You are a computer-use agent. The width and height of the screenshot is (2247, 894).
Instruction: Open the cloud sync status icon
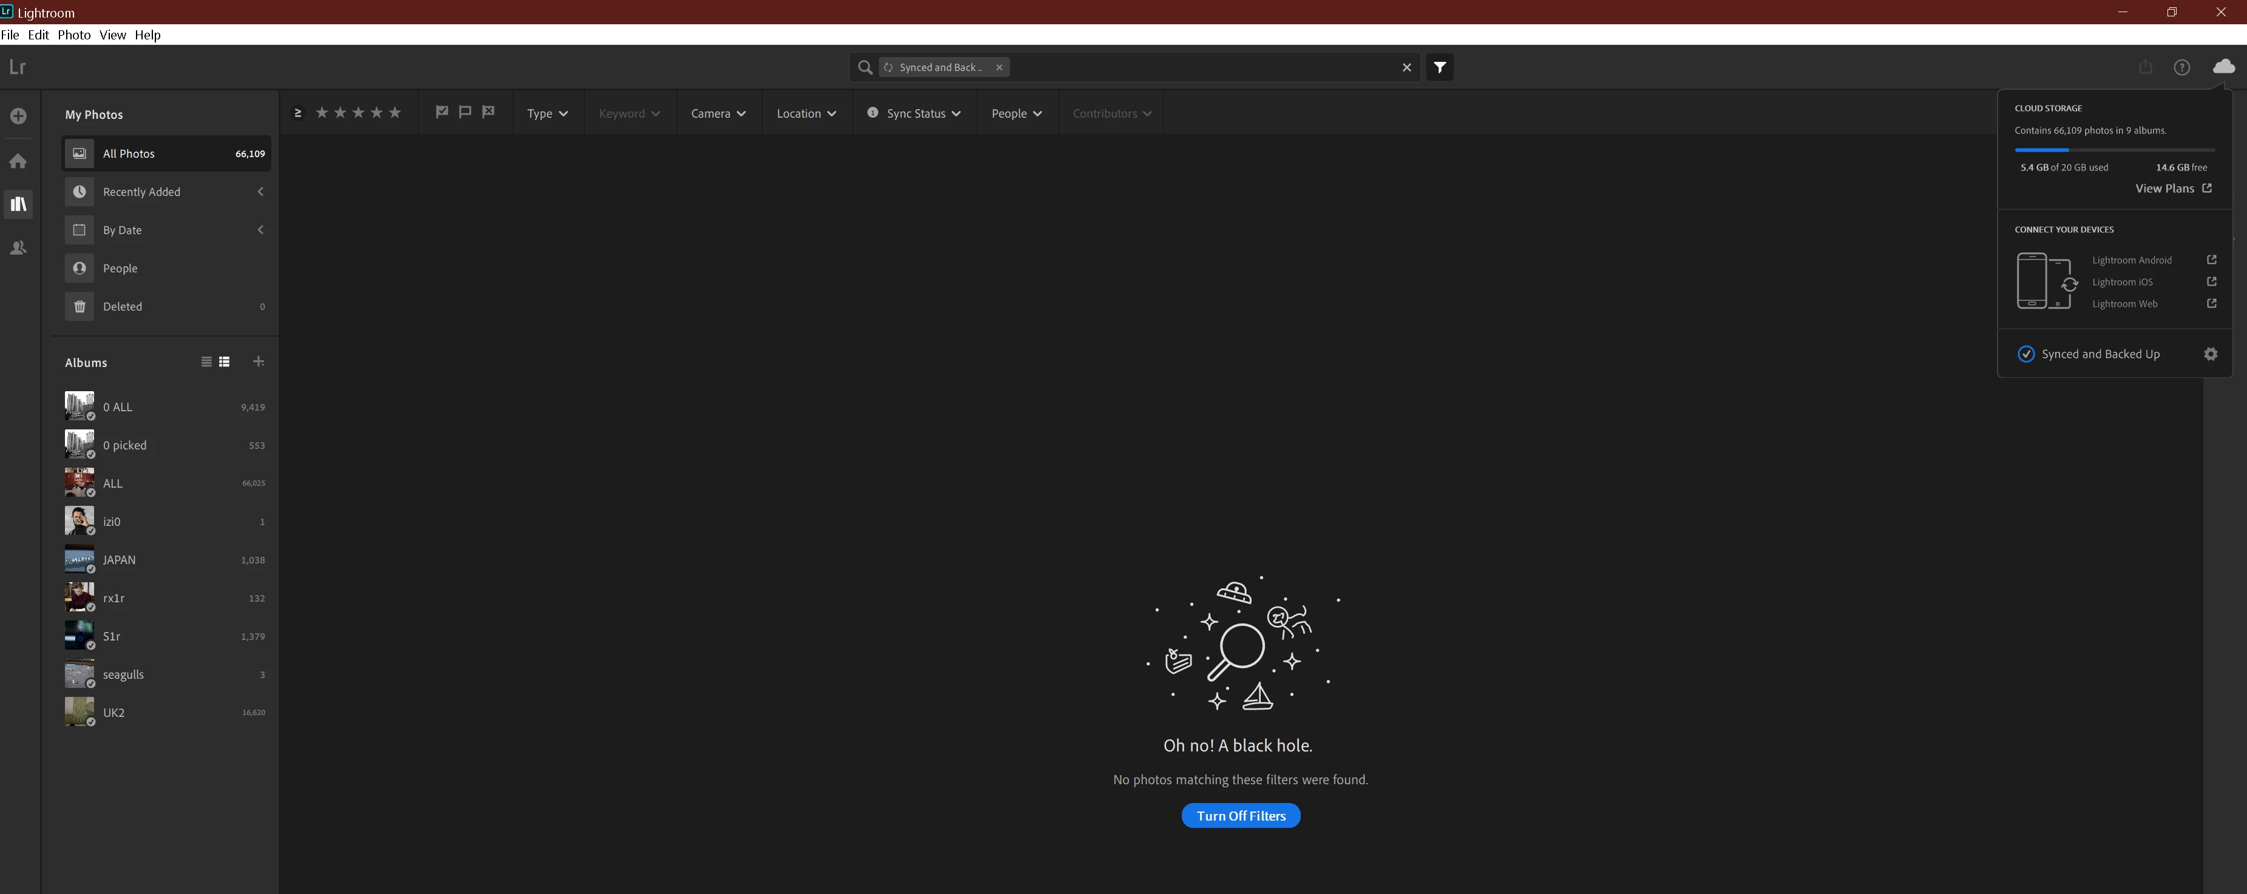pos(2223,66)
